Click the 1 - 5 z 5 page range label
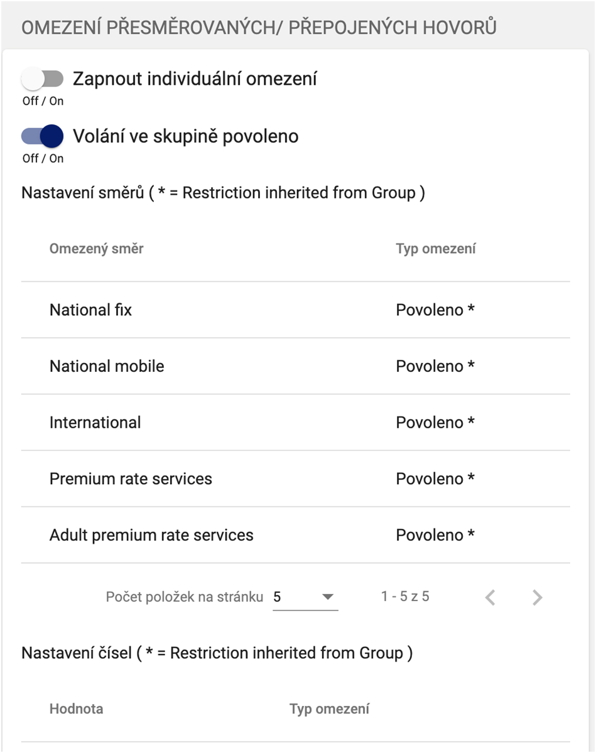The height and width of the screenshot is (753, 596). coord(405,597)
